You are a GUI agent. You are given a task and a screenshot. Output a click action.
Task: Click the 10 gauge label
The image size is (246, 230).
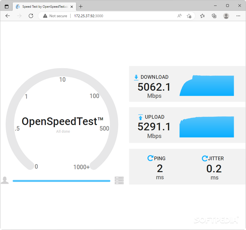click(62, 80)
